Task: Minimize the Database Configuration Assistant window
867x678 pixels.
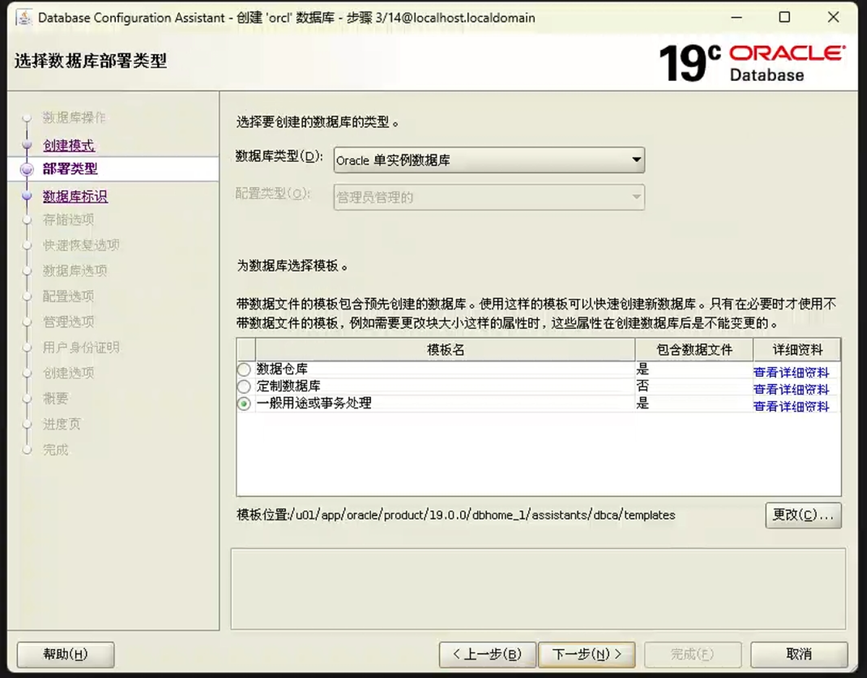Action: (x=736, y=17)
